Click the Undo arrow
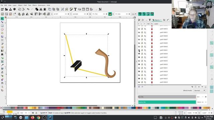This screenshot has height=120, width=214. tap(28, 9)
